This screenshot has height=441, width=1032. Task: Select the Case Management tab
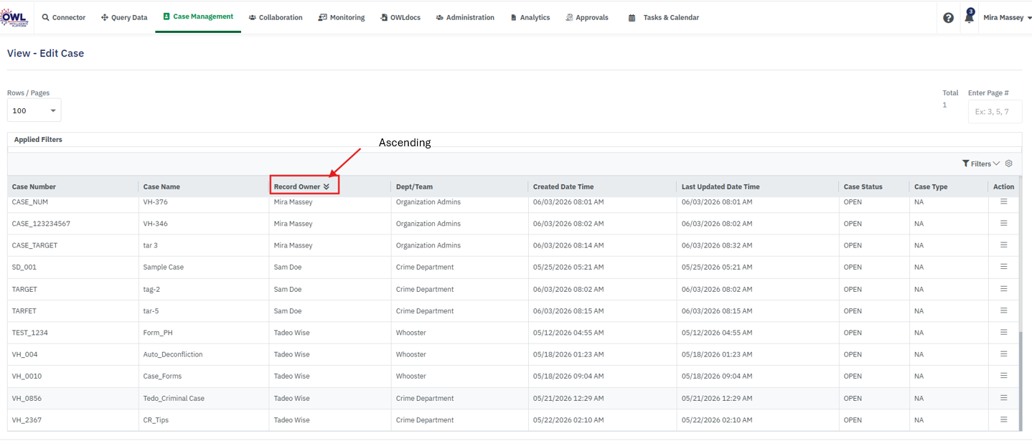click(x=198, y=16)
